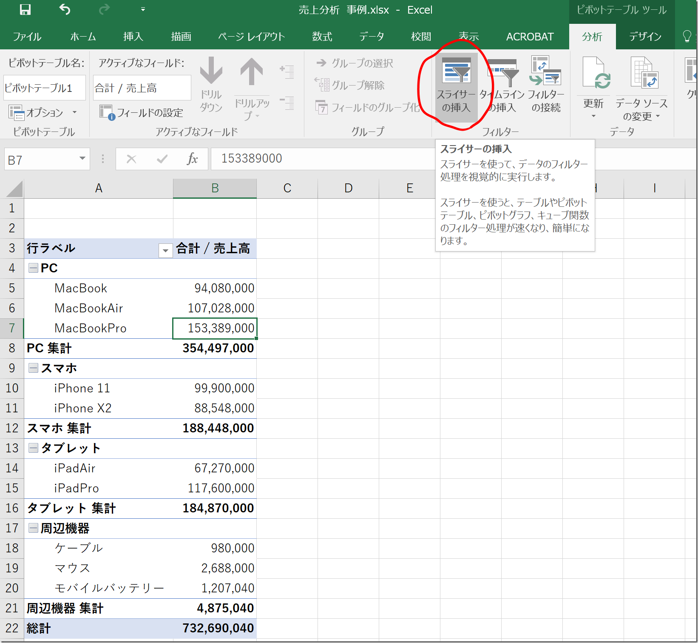This screenshot has height=643, width=698.
Task: Open the 行ラベル filter dropdown
Action: 165,250
